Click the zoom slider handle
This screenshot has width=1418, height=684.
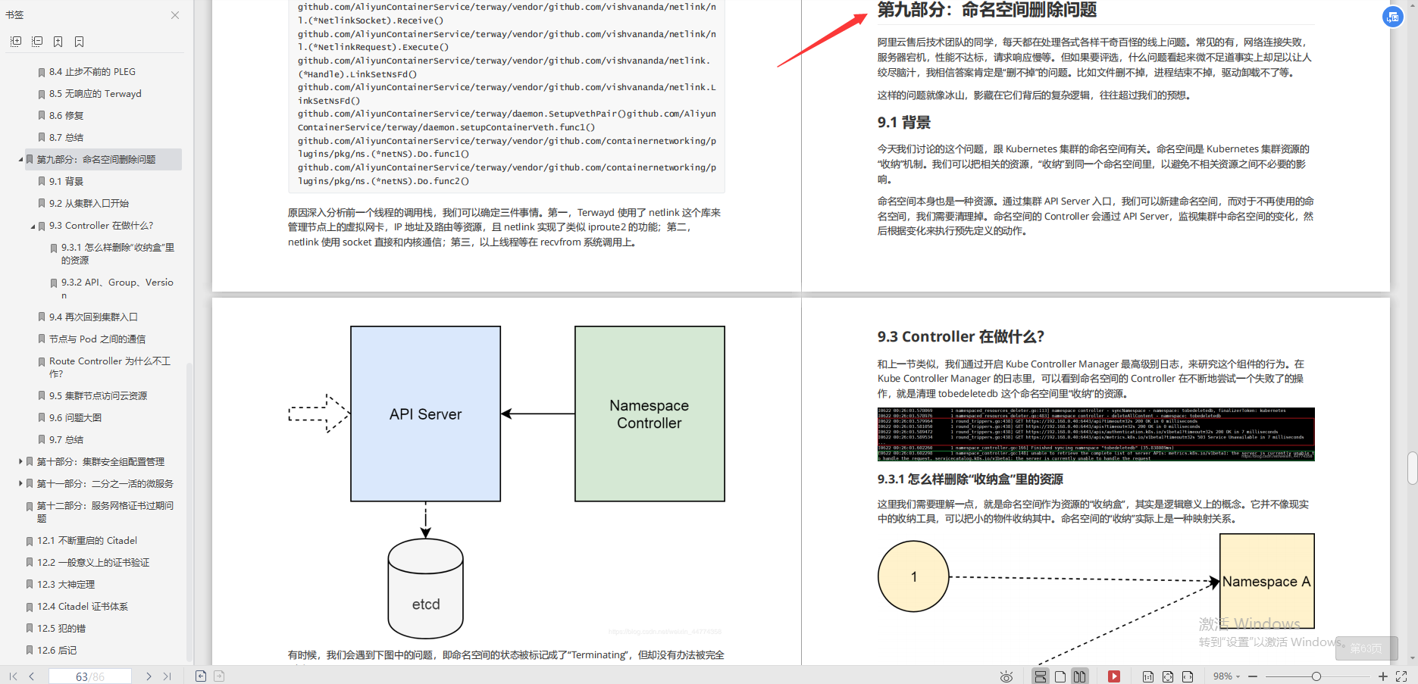pyautogui.click(x=1316, y=676)
